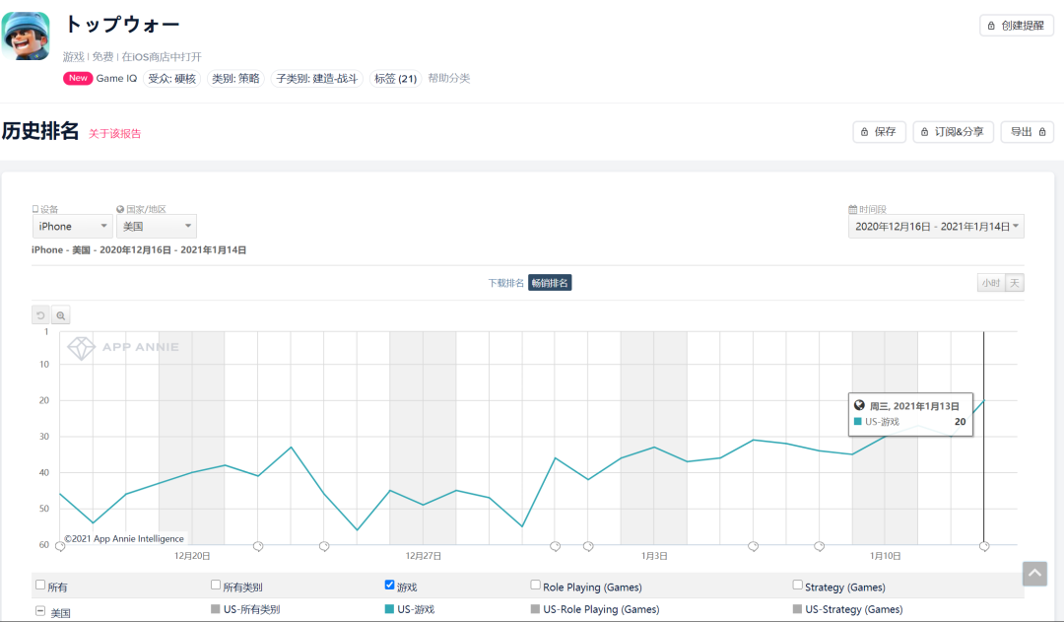Click the Top War app icon
Screen dimensions: 1064x622
(x=27, y=36)
